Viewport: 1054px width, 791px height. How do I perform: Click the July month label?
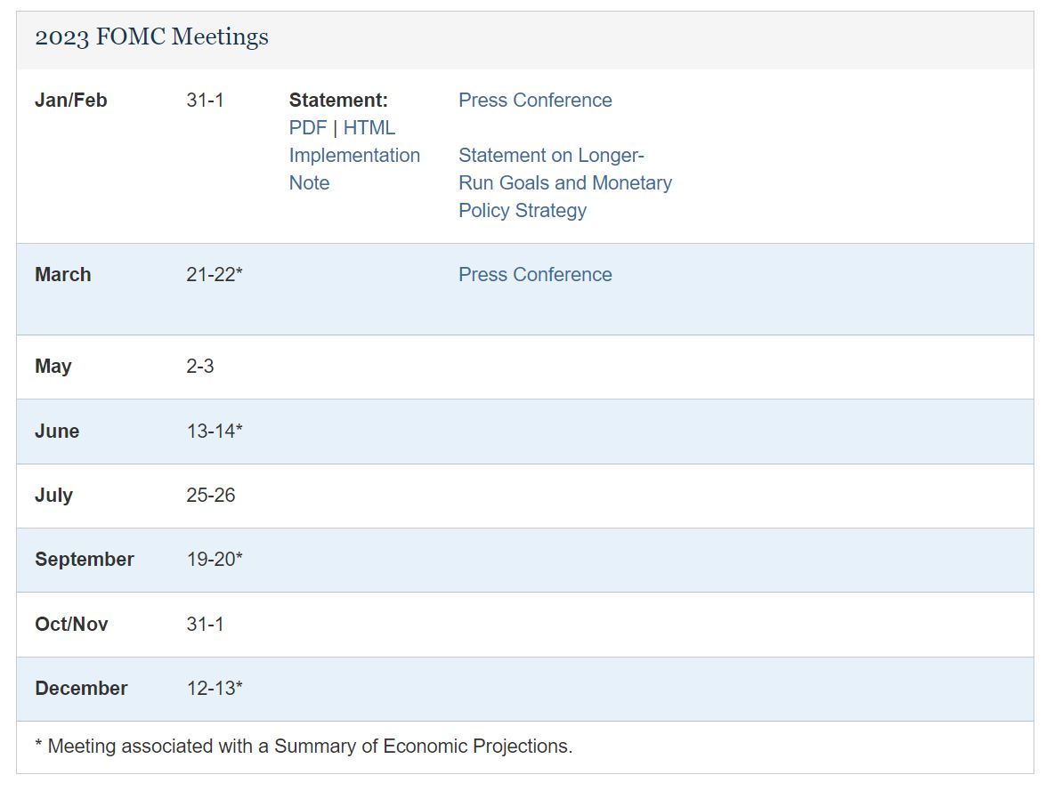coord(53,496)
